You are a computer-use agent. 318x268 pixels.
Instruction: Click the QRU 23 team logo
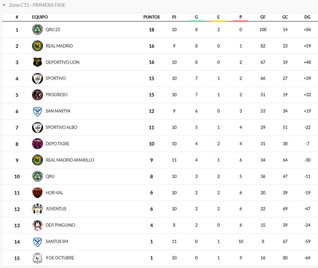[37, 30]
